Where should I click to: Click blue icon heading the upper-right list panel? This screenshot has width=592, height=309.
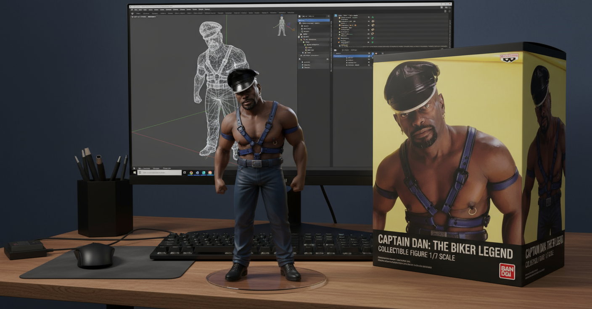(336, 16)
